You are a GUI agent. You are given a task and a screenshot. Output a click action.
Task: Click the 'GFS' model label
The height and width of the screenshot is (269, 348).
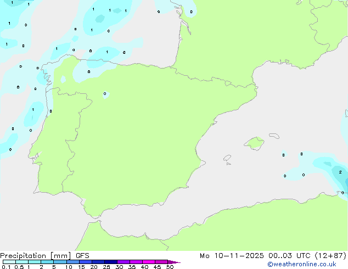(x=82, y=256)
